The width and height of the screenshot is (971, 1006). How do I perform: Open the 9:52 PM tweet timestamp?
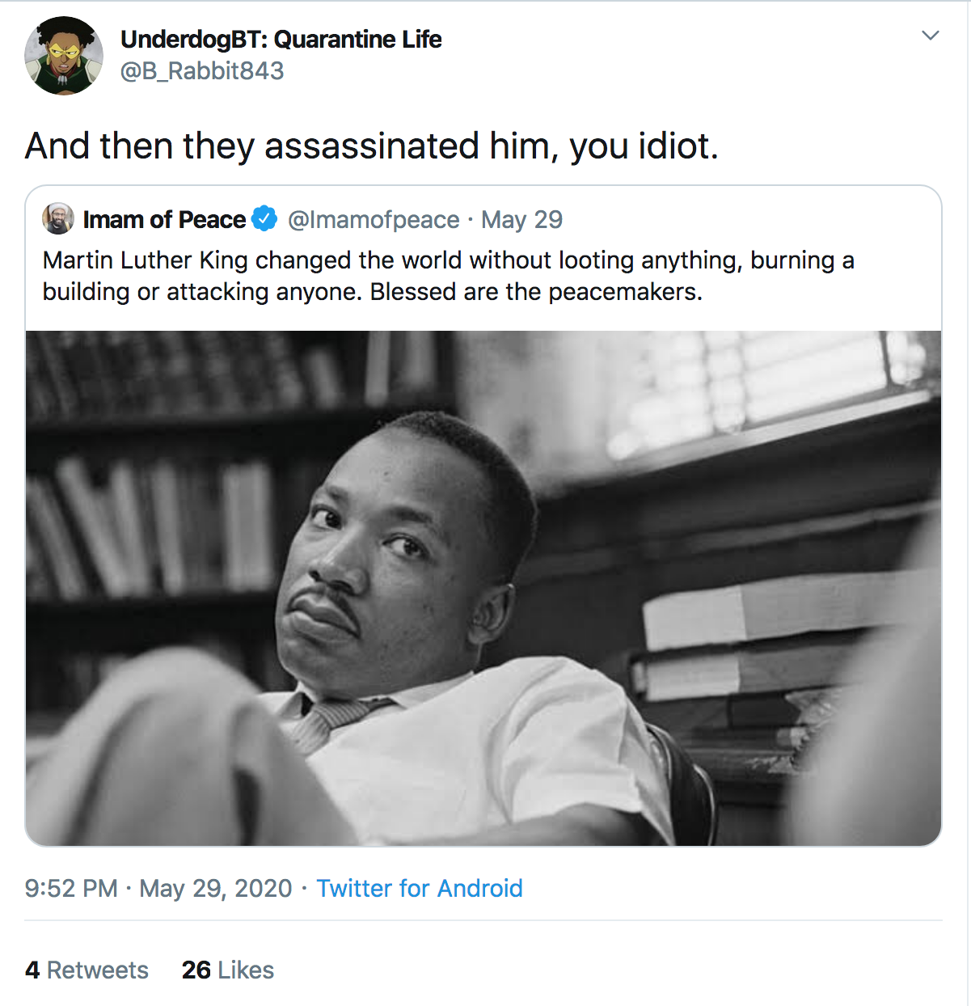(x=71, y=888)
